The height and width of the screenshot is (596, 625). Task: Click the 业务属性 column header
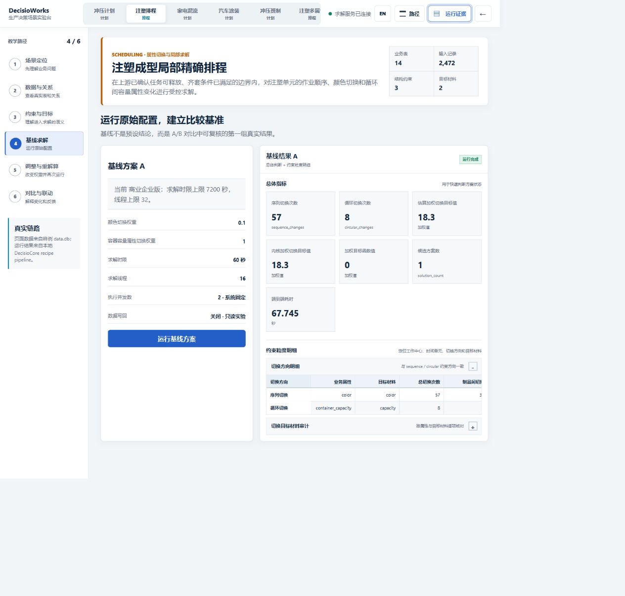click(333, 382)
